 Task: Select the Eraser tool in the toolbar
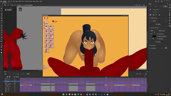point(2,18)
